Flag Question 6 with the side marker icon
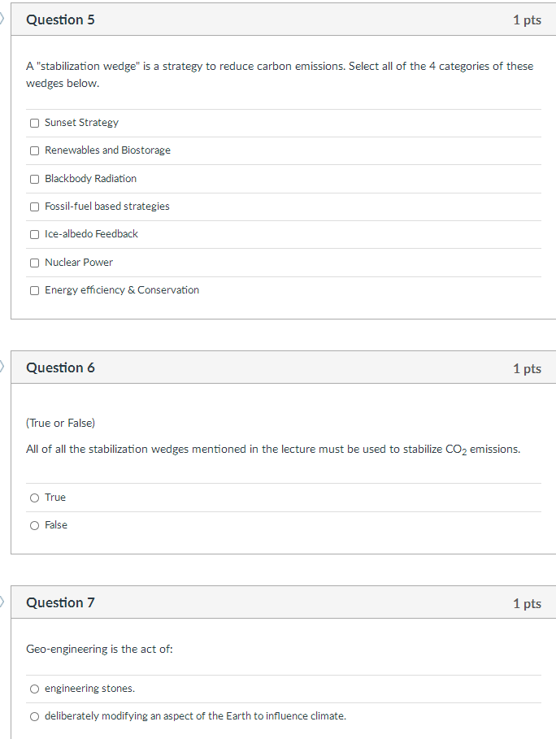This screenshot has height=739, width=556. click(2, 366)
